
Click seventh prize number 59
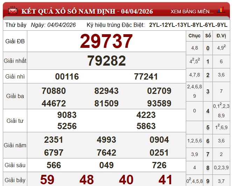click(x=47, y=180)
